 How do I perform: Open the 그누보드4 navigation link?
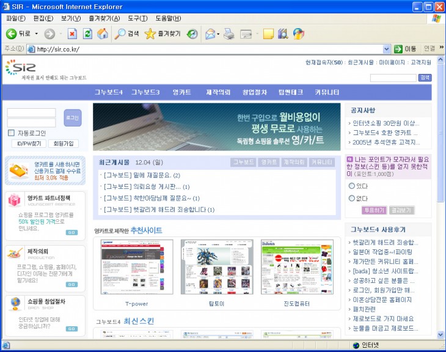109,92
